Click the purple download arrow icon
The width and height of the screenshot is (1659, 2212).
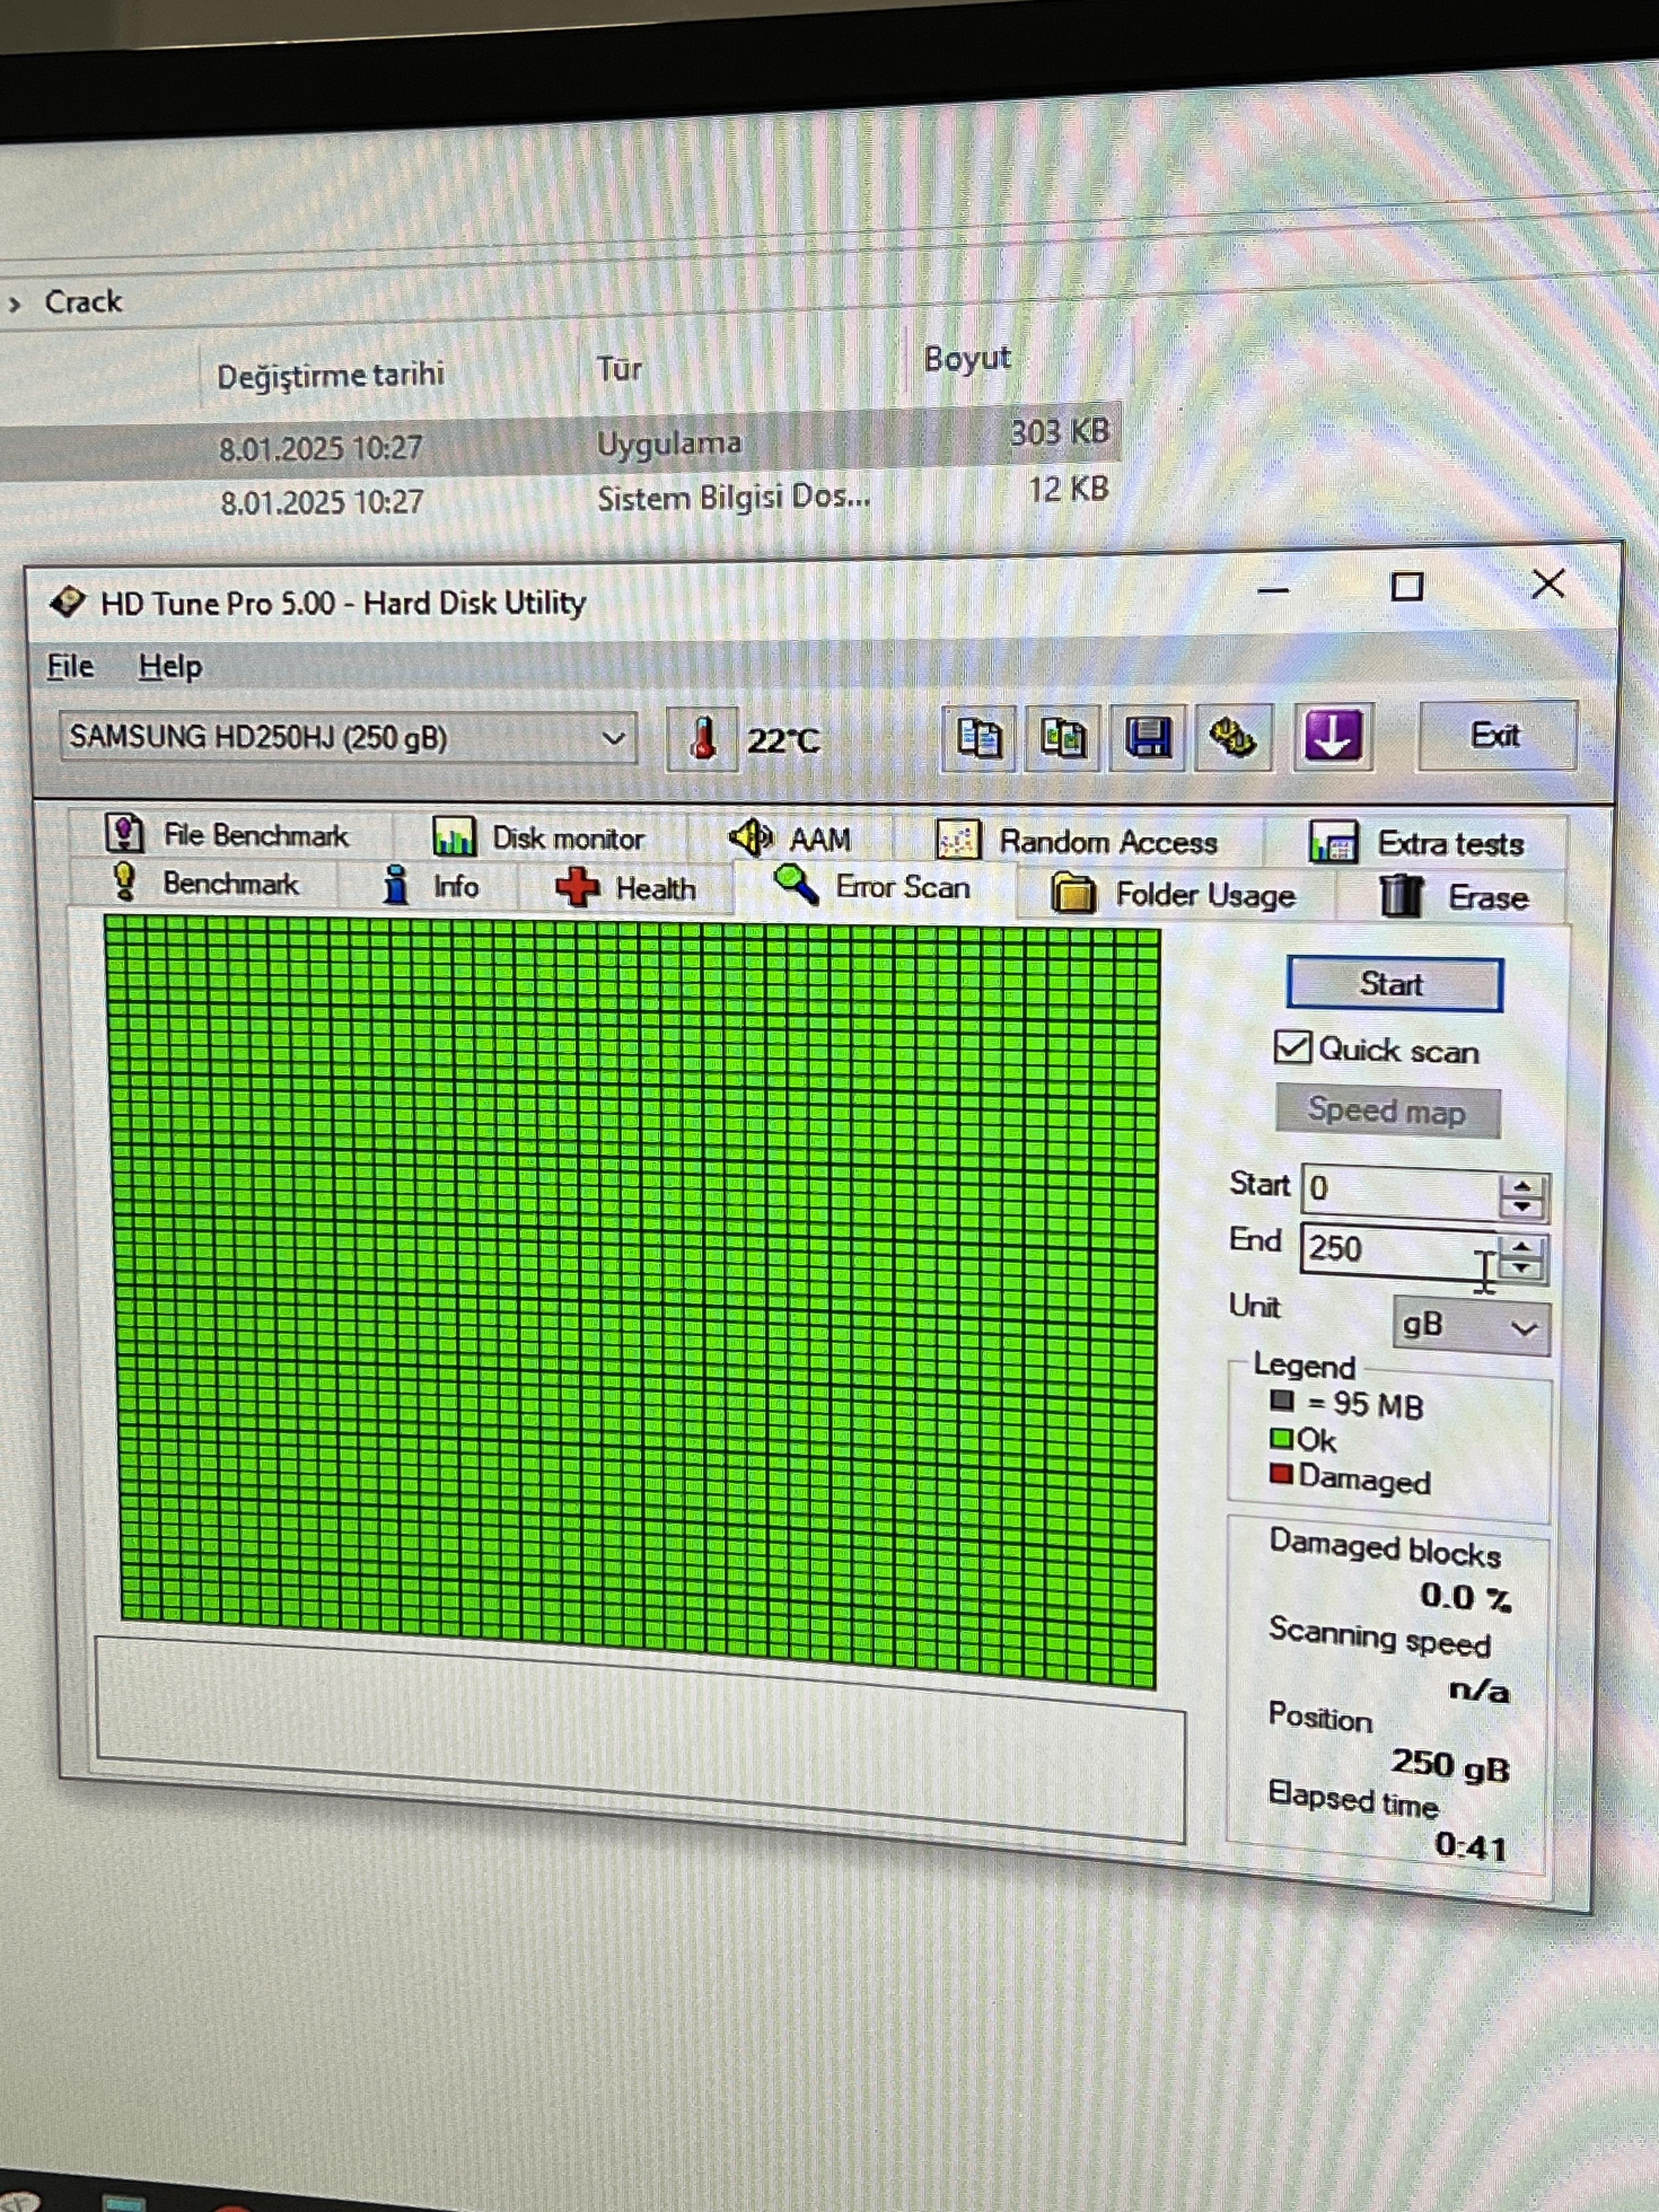[x=1333, y=736]
